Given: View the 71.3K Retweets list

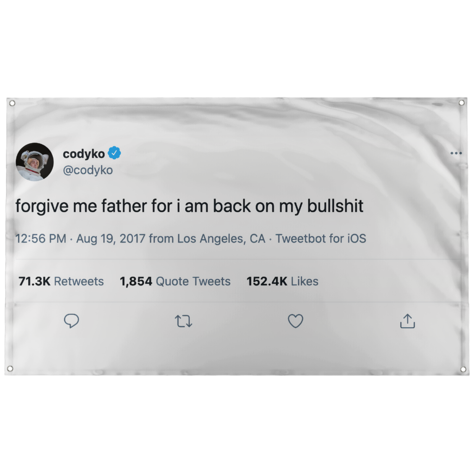Looking at the screenshot, I should point(61,281).
